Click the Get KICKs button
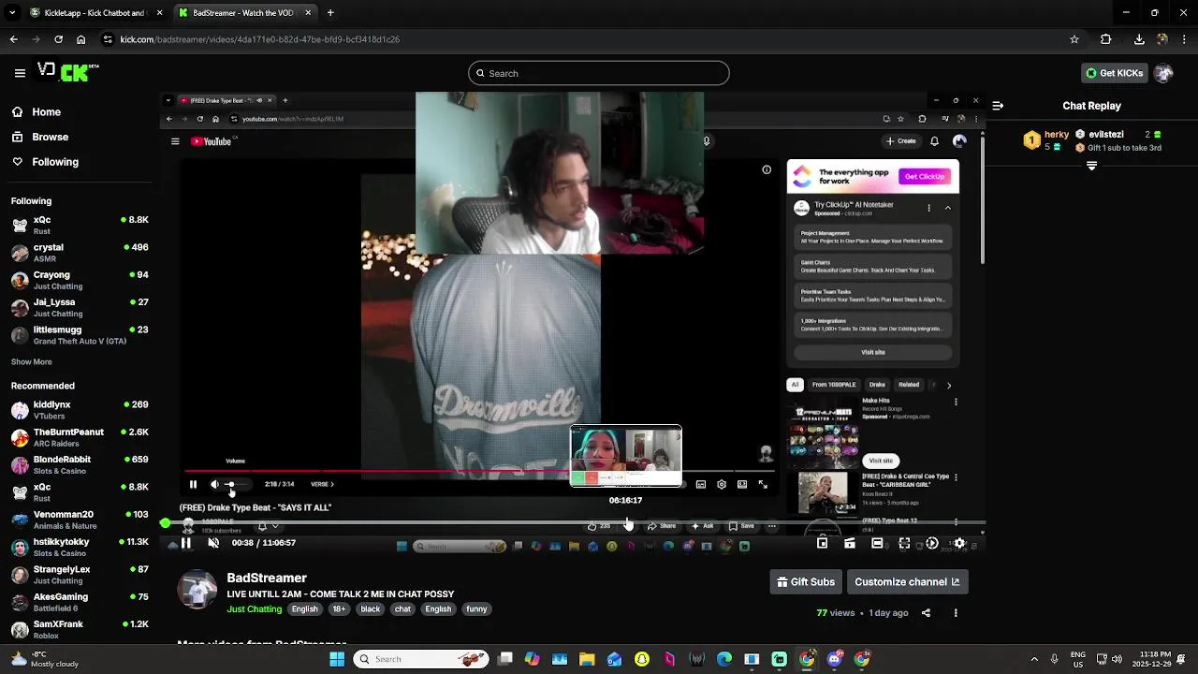This screenshot has height=674, width=1198. coord(1114,73)
